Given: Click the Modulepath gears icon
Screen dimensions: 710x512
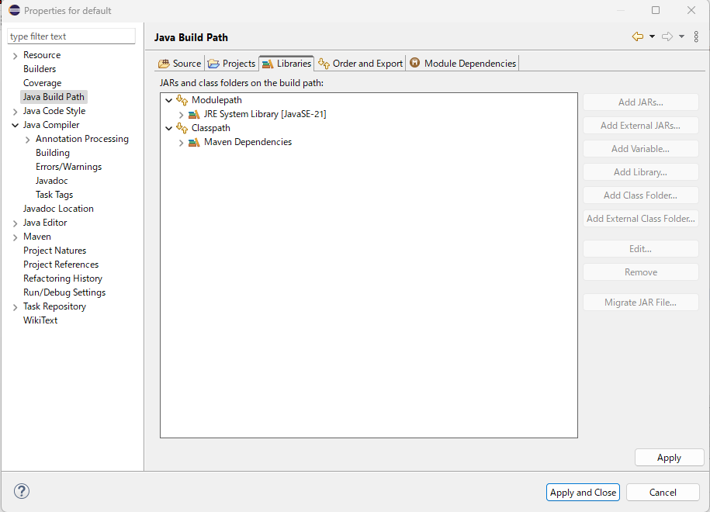Looking at the screenshot, I should coord(182,99).
